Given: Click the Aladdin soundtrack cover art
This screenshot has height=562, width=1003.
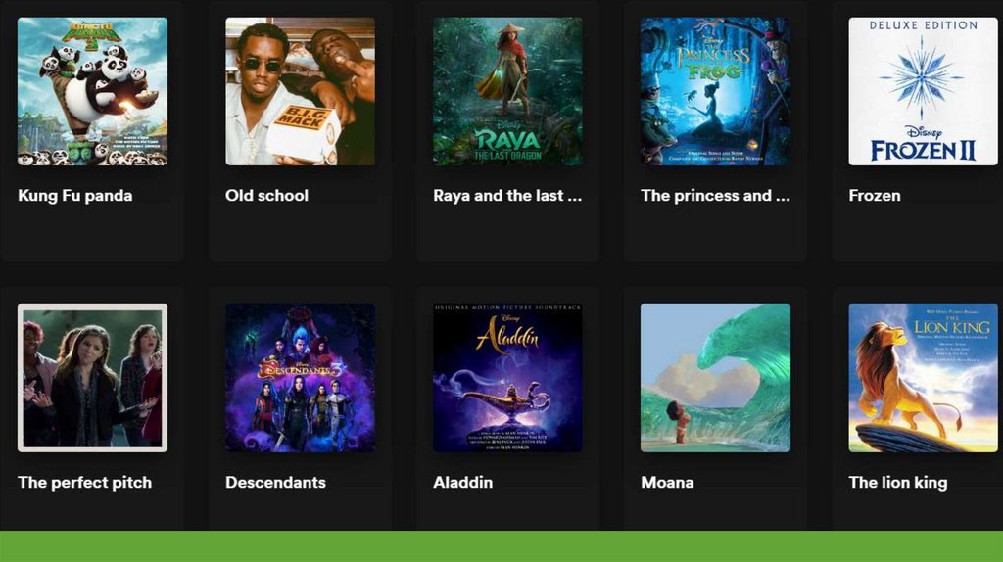Looking at the screenshot, I should 508,378.
